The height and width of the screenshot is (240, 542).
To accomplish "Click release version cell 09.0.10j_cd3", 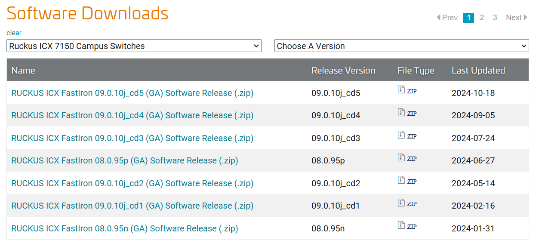I will [x=336, y=138].
